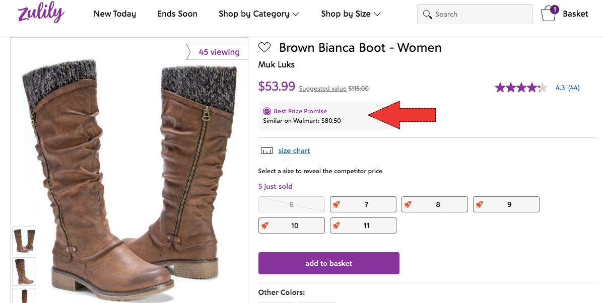Expand Shop by Category dropdown
This screenshot has height=303, width=603.
[x=259, y=14]
